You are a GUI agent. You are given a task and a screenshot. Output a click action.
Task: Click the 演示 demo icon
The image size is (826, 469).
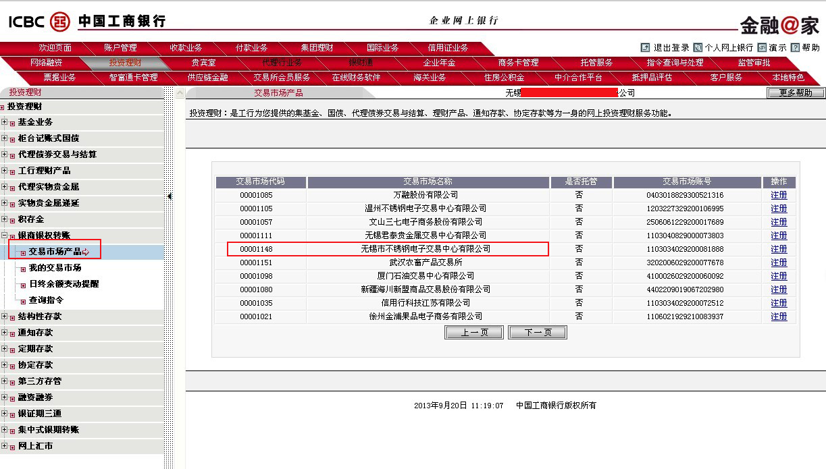pos(762,48)
